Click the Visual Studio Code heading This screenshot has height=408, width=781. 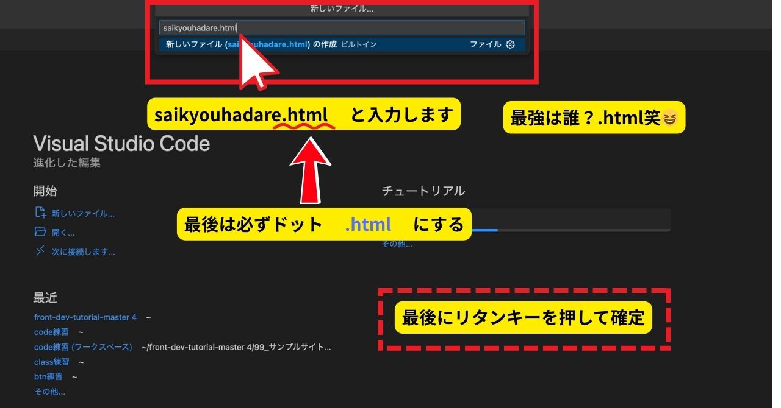[x=121, y=144]
